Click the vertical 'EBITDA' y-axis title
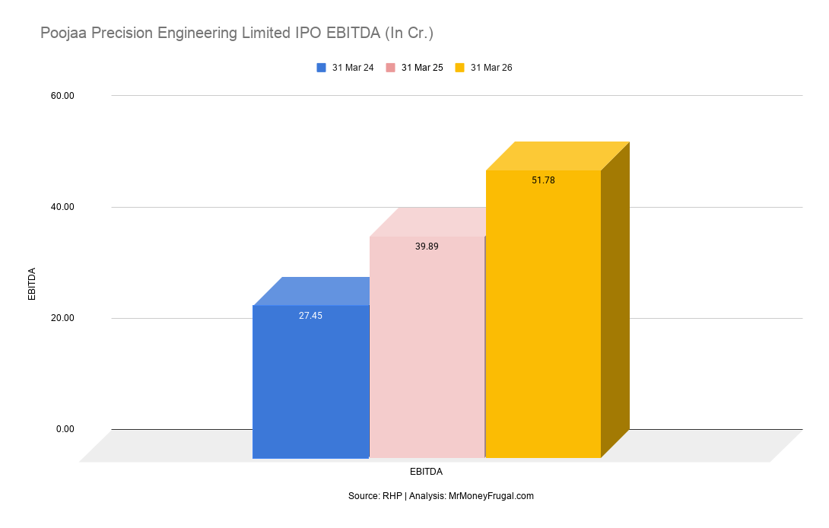This screenshot has width=829, height=528. pos(32,284)
